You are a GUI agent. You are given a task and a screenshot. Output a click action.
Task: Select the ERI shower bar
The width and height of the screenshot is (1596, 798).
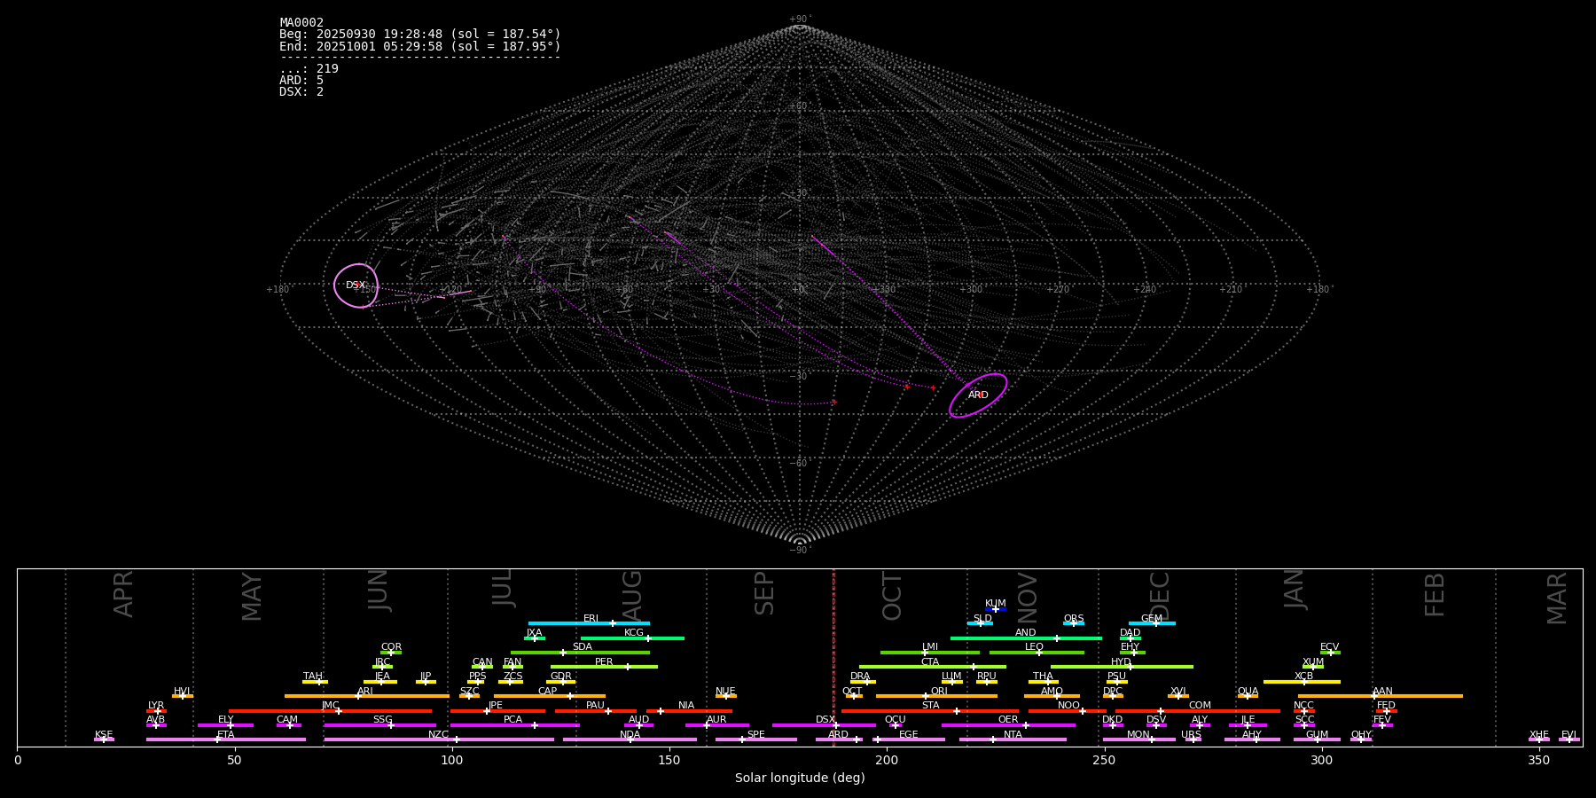[589, 623]
